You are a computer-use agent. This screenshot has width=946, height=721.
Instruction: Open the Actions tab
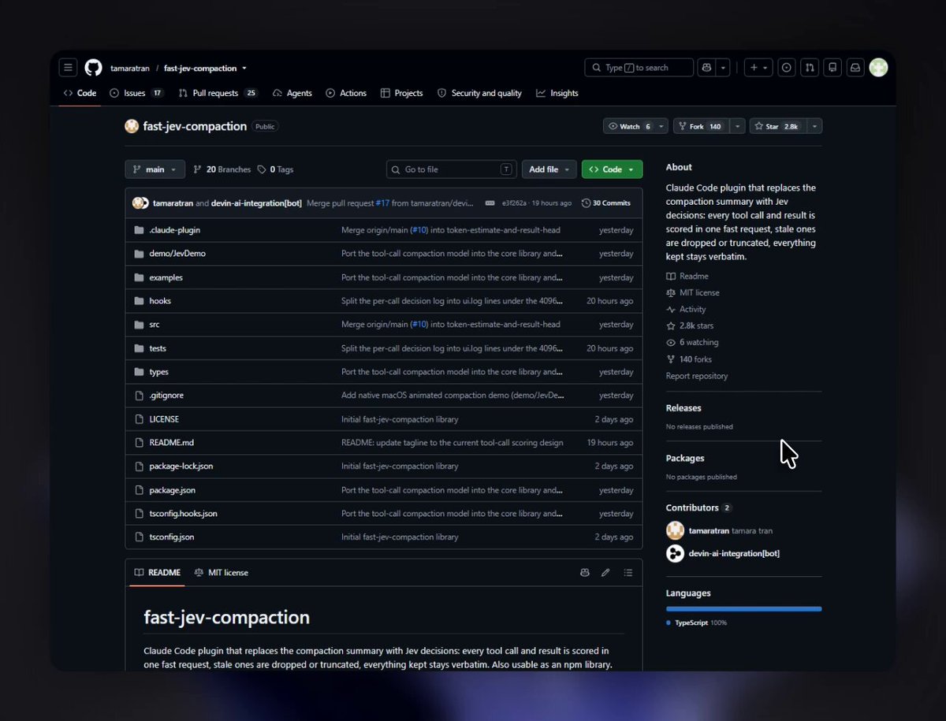point(346,93)
